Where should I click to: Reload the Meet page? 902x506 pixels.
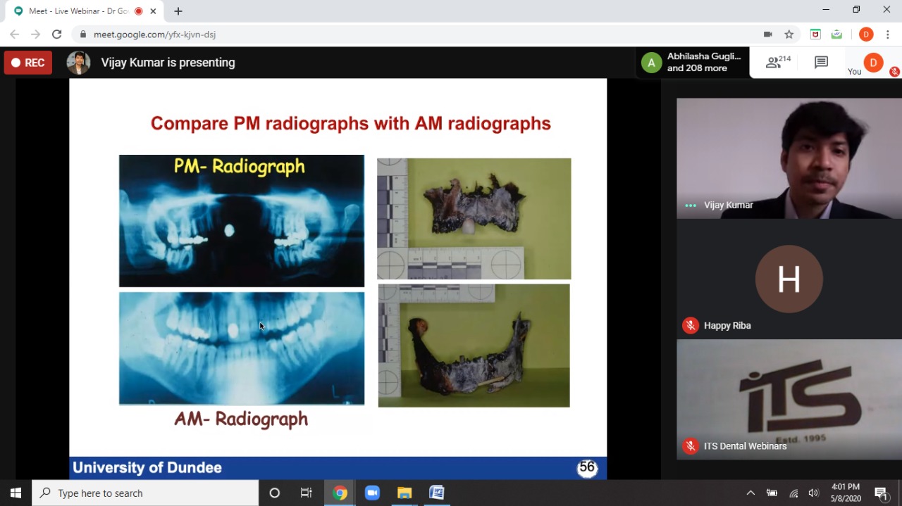(57, 34)
